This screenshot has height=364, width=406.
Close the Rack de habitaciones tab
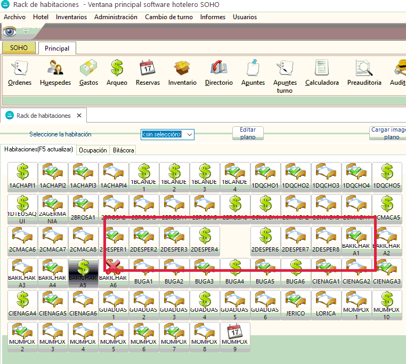tap(79, 115)
